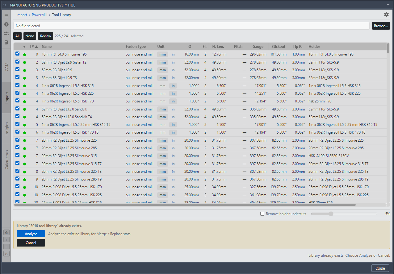
Task: Open the people group icon in sidebar
Action: click(6, 33)
